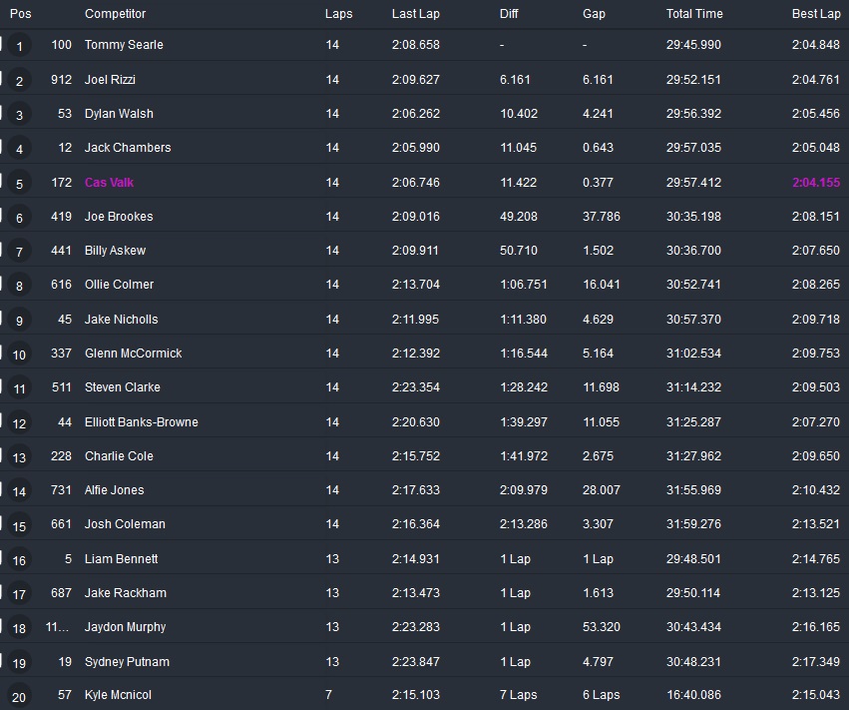Click the position 16 circle badge
This screenshot has height=710, width=849.
(x=19, y=560)
